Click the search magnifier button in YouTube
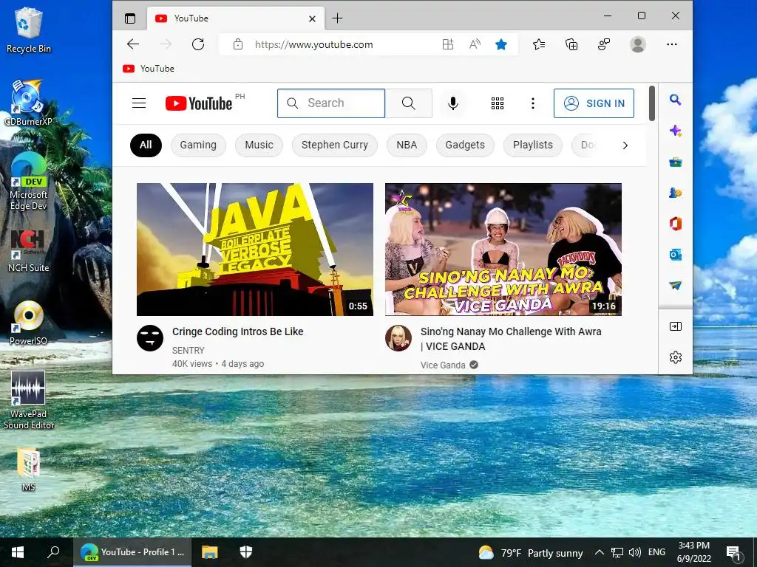The width and height of the screenshot is (757, 567). [x=408, y=103]
